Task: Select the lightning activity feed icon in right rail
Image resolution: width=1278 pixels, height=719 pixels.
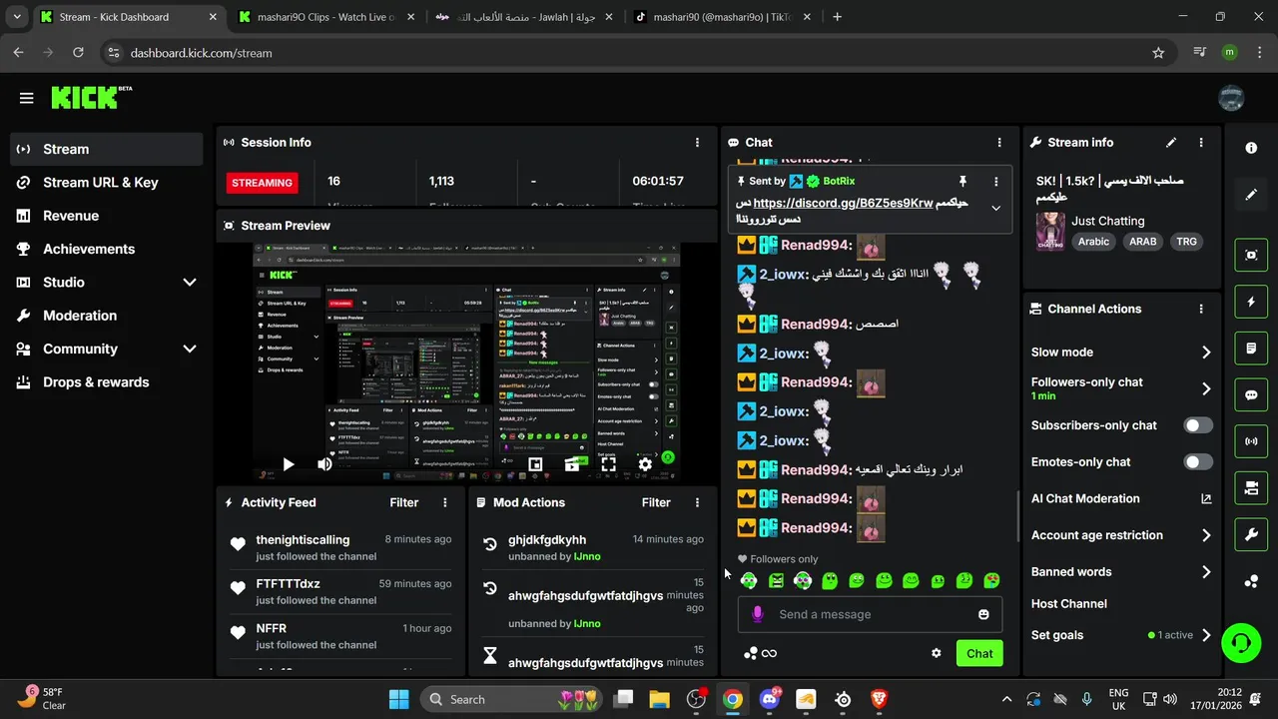Action: click(1251, 302)
